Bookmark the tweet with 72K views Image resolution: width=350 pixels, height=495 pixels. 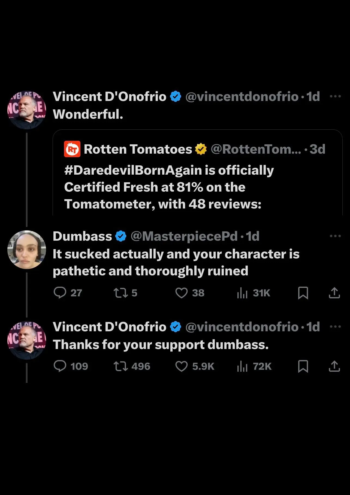(303, 366)
